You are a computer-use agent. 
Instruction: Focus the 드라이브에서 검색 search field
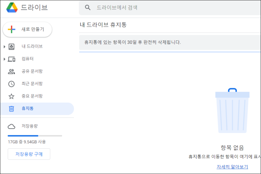click(x=170, y=8)
